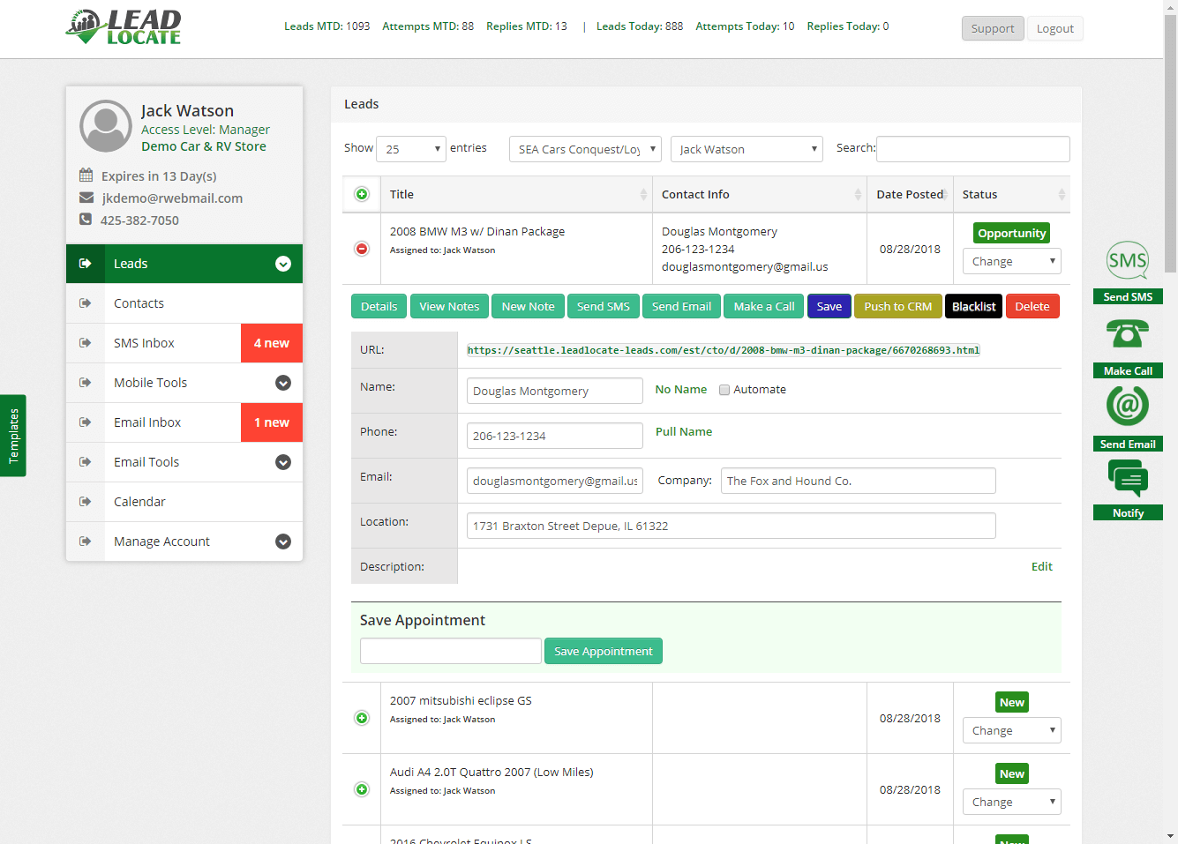Open the SEA Cars Conquest campaign dropdown
The height and width of the screenshot is (844, 1178).
pyautogui.click(x=585, y=149)
